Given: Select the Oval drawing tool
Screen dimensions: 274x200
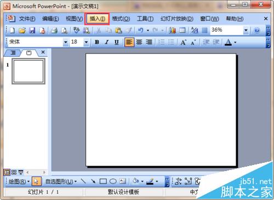Looking at the screenshot, I should click(x=113, y=181).
